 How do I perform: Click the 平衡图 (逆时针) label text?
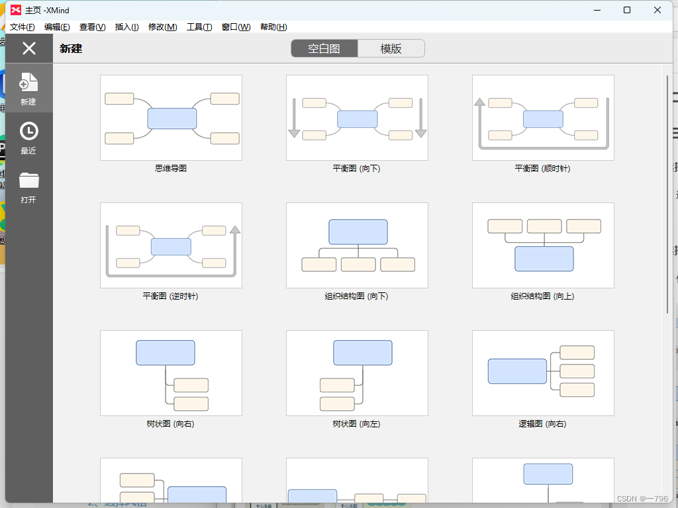(171, 296)
